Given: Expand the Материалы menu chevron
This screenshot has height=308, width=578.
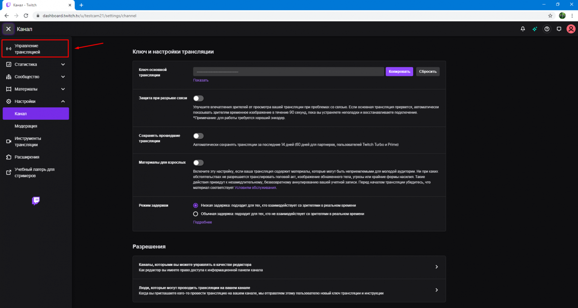Looking at the screenshot, I should (x=63, y=89).
